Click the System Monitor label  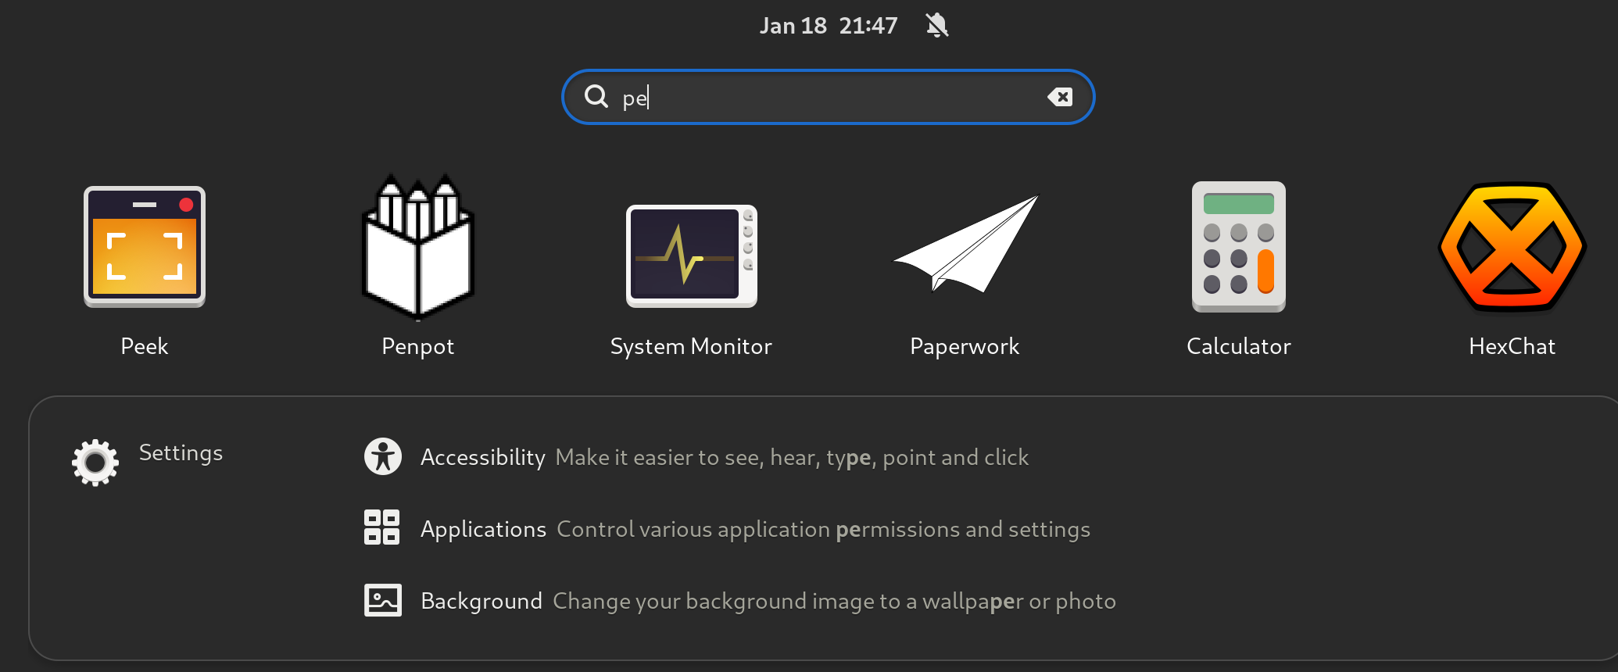click(x=692, y=347)
